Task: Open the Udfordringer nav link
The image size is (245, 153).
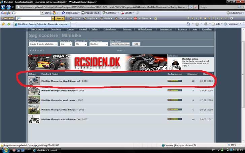Action: [145, 29]
